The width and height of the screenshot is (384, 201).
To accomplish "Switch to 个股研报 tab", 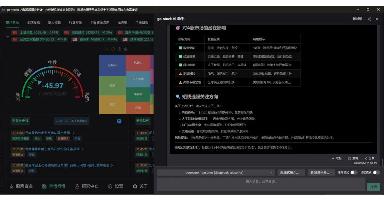I will pyautogui.click(x=142, y=23).
